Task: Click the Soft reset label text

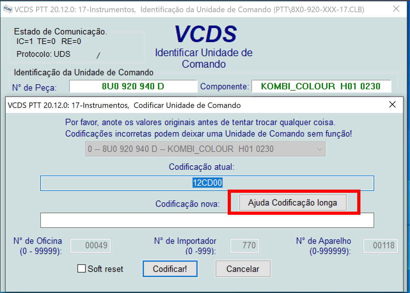Action: tap(105, 269)
